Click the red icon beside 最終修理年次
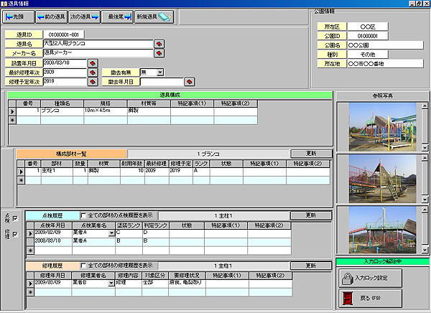The width and height of the screenshot is (431, 313). click(x=93, y=73)
